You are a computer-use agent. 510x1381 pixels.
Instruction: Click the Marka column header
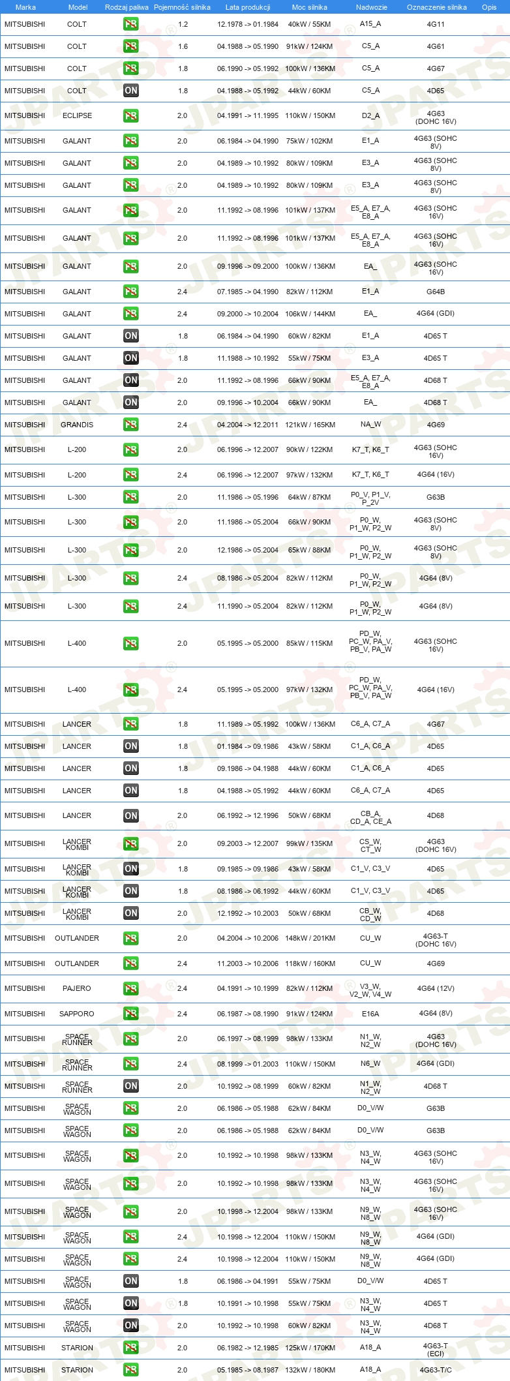[25, 7]
